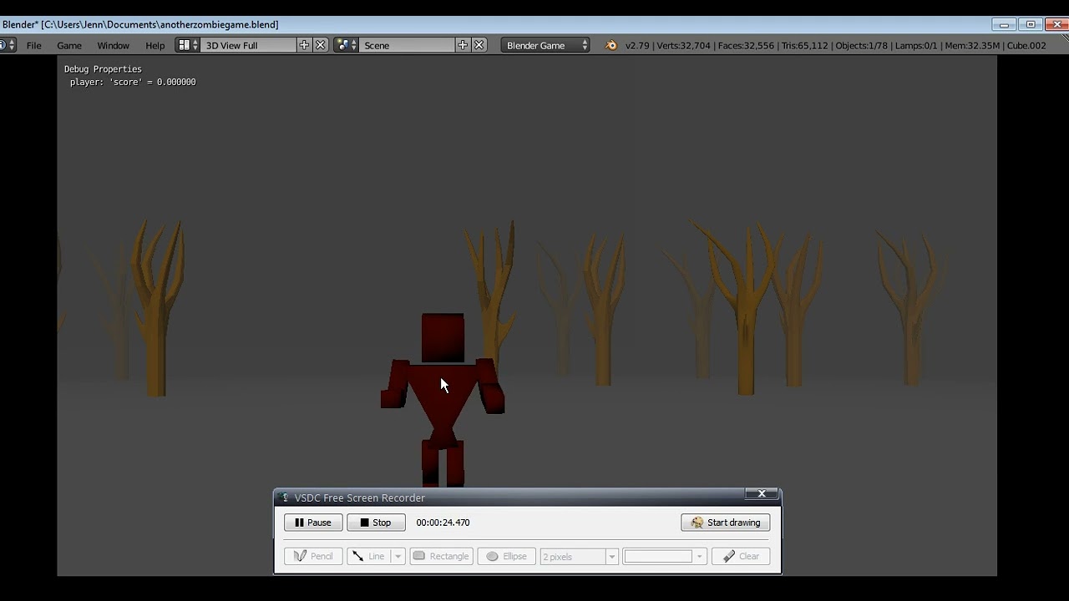The height and width of the screenshot is (601, 1069).
Task: Select the Line drawing tool
Action: tap(368, 556)
